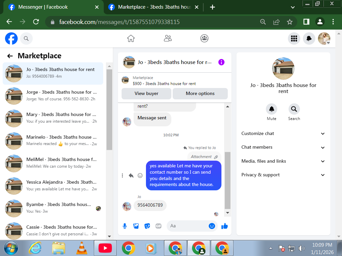Open the browser zoom magnifier icon
This screenshot has width=342, height=256.
(263, 22)
